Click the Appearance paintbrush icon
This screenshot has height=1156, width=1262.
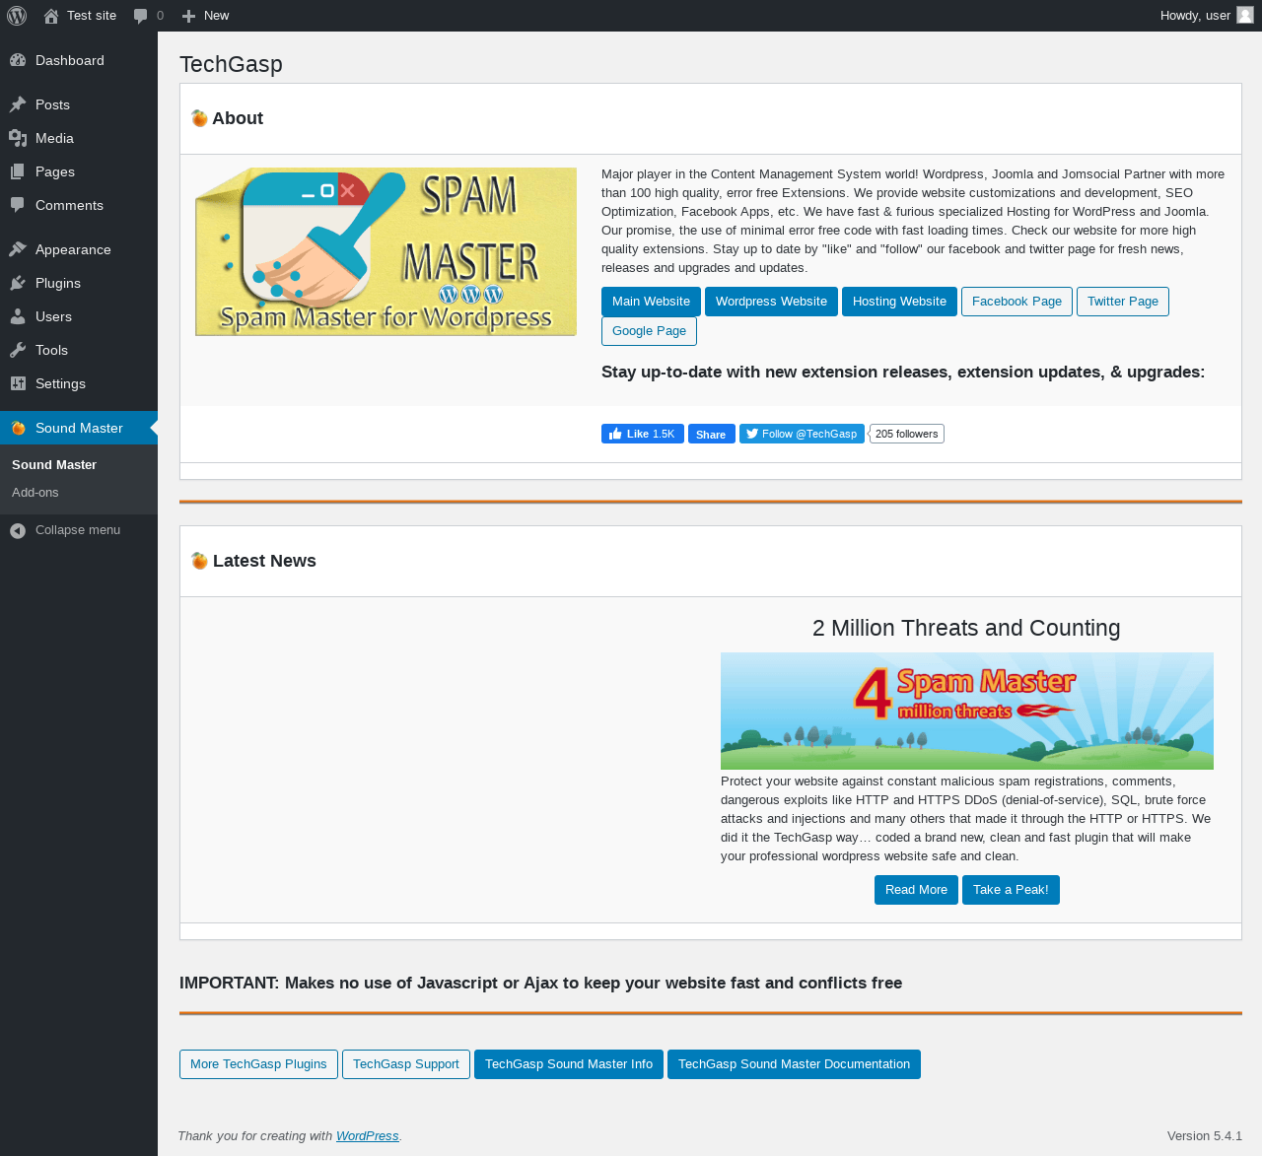[18, 249]
